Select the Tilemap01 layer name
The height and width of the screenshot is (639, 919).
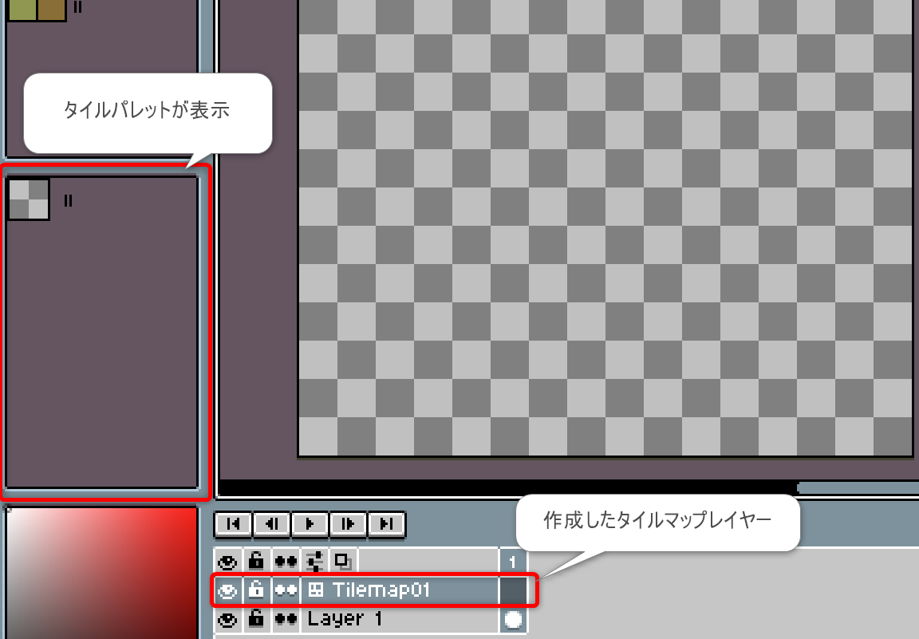pyautogui.click(x=381, y=590)
